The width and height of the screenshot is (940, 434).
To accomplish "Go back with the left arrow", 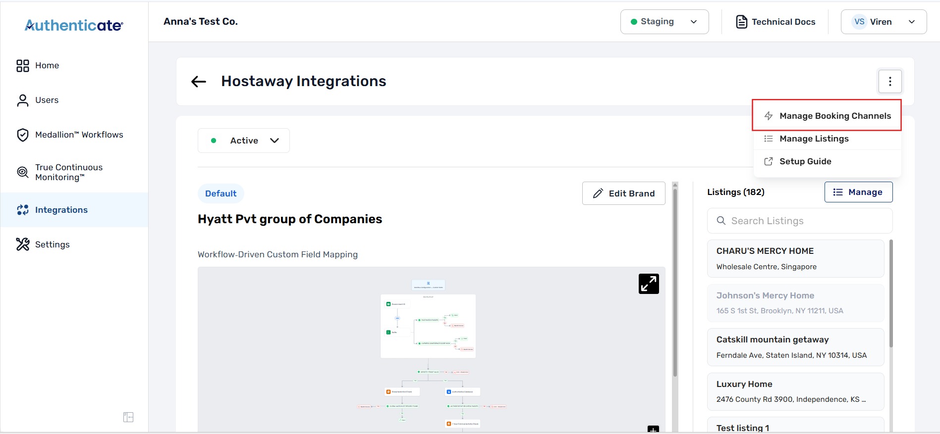I will pos(199,82).
